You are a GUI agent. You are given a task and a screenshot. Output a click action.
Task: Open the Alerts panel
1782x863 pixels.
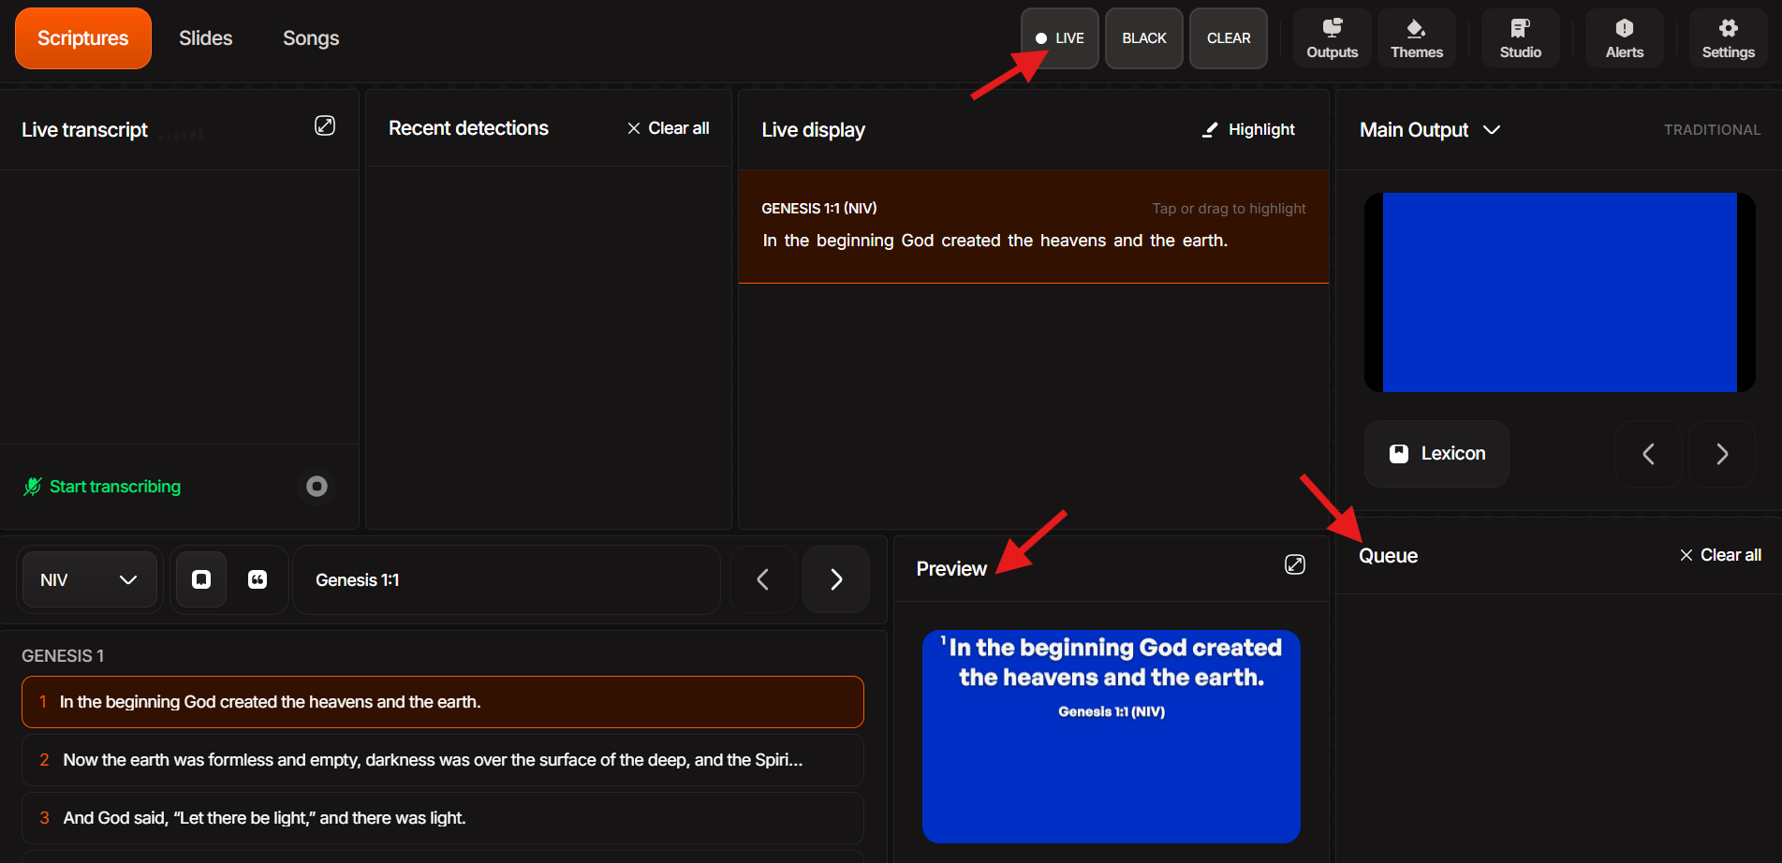pos(1624,38)
